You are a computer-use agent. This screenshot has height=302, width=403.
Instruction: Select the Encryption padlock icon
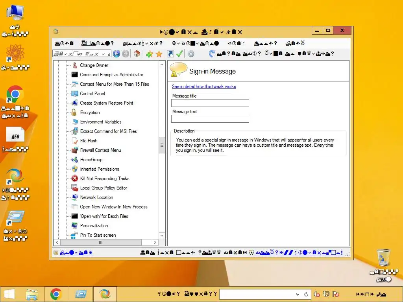[74, 112]
